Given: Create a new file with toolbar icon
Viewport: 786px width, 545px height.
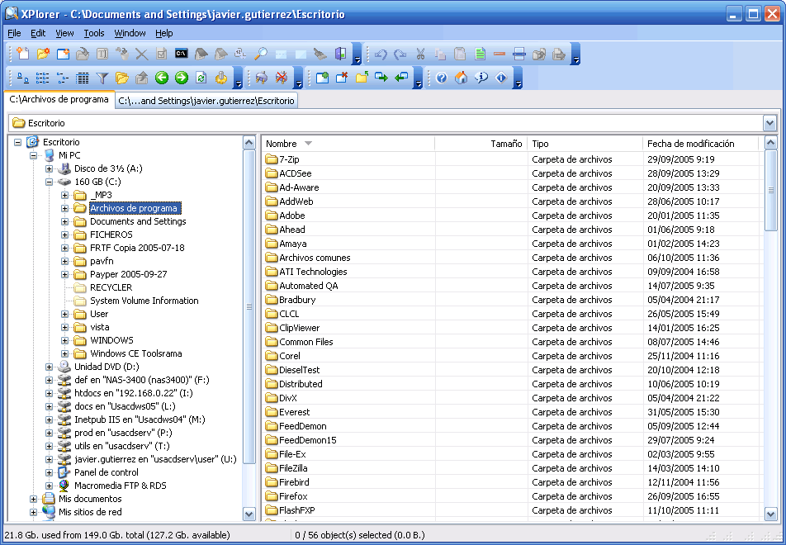Looking at the screenshot, I should coord(23,54).
